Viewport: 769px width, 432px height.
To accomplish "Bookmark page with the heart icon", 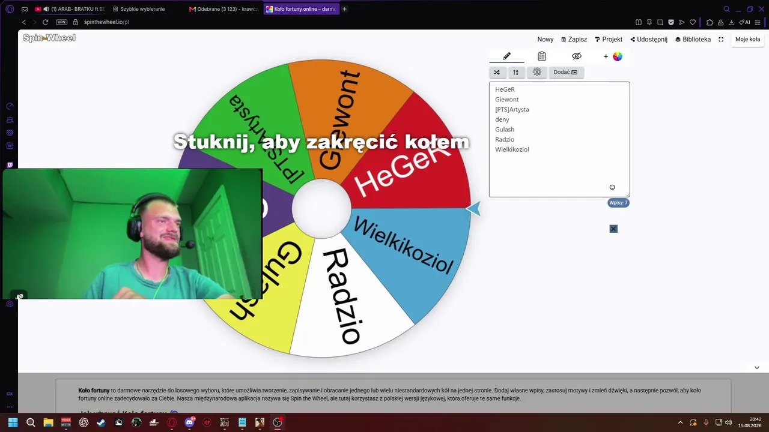I will pyautogui.click(x=693, y=22).
